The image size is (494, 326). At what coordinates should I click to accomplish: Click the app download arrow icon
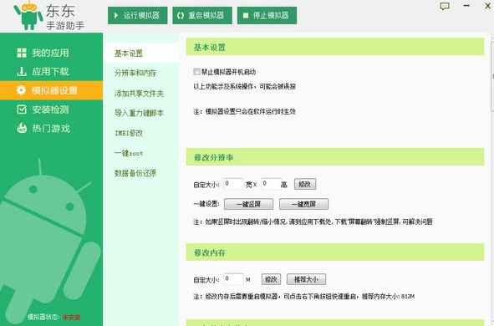click(22, 72)
